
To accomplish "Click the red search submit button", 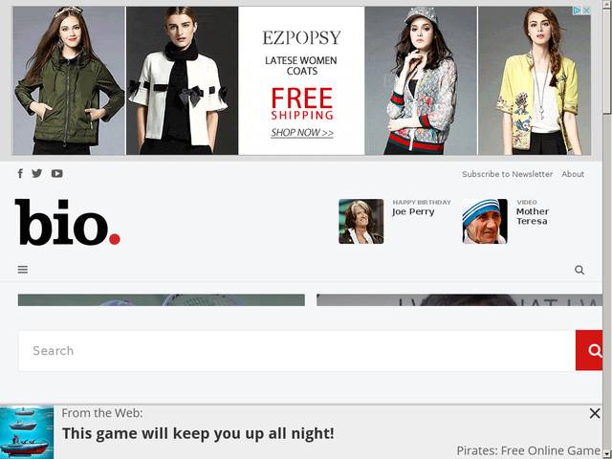I will 589,351.
